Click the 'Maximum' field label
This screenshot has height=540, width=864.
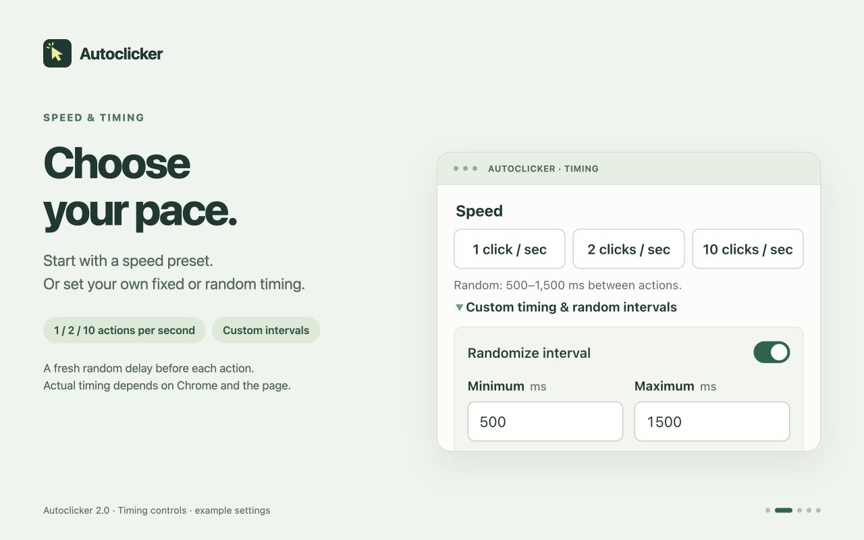(x=664, y=386)
